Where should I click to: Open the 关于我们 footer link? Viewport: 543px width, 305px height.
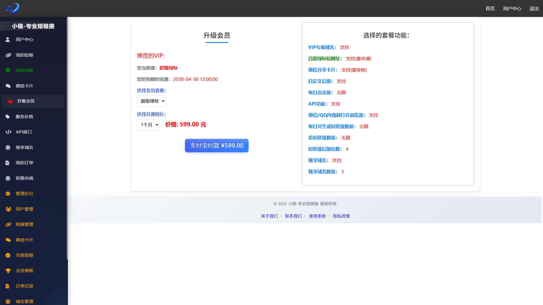269,216
